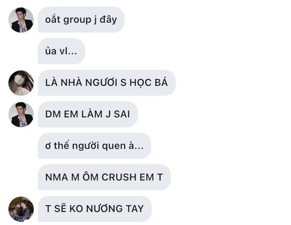The width and height of the screenshot is (291, 225).
Task: Select the "ủa vl..." message bubble
Action: click(62, 51)
